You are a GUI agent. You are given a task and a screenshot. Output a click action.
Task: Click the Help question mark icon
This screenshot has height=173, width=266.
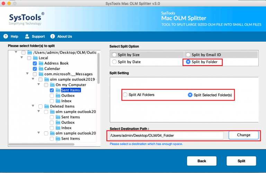point(6,36)
